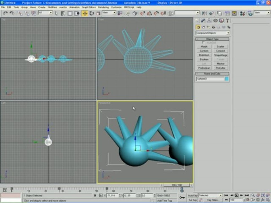The height and width of the screenshot is (203, 271).
Task: Open the Material Editor icon
Action: [x=242, y=13]
